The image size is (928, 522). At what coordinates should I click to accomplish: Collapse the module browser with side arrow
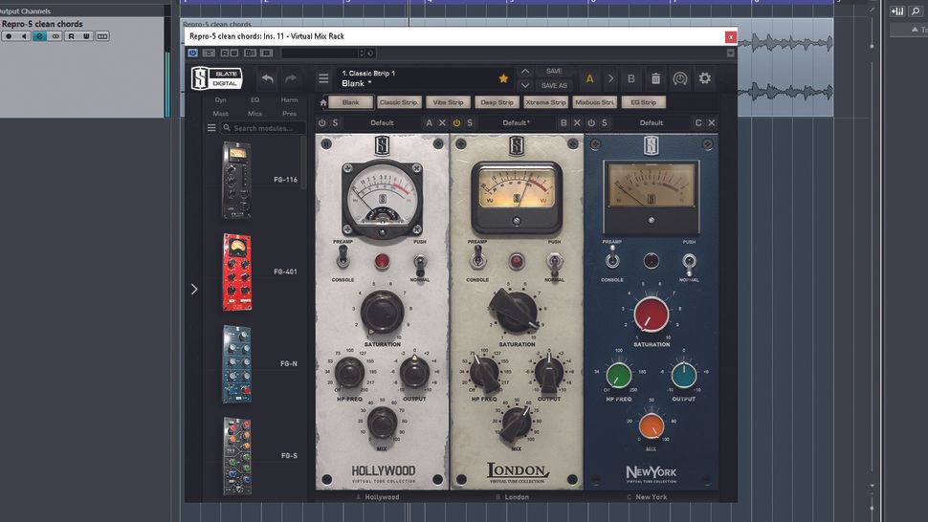pos(194,289)
